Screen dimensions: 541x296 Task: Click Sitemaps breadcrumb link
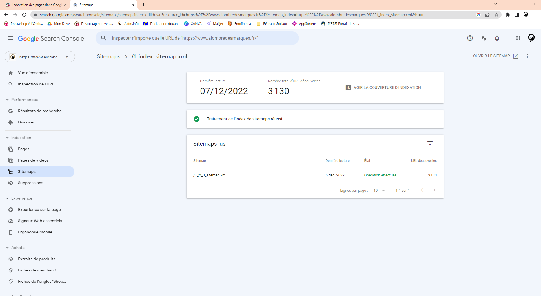[x=108, y=57]
